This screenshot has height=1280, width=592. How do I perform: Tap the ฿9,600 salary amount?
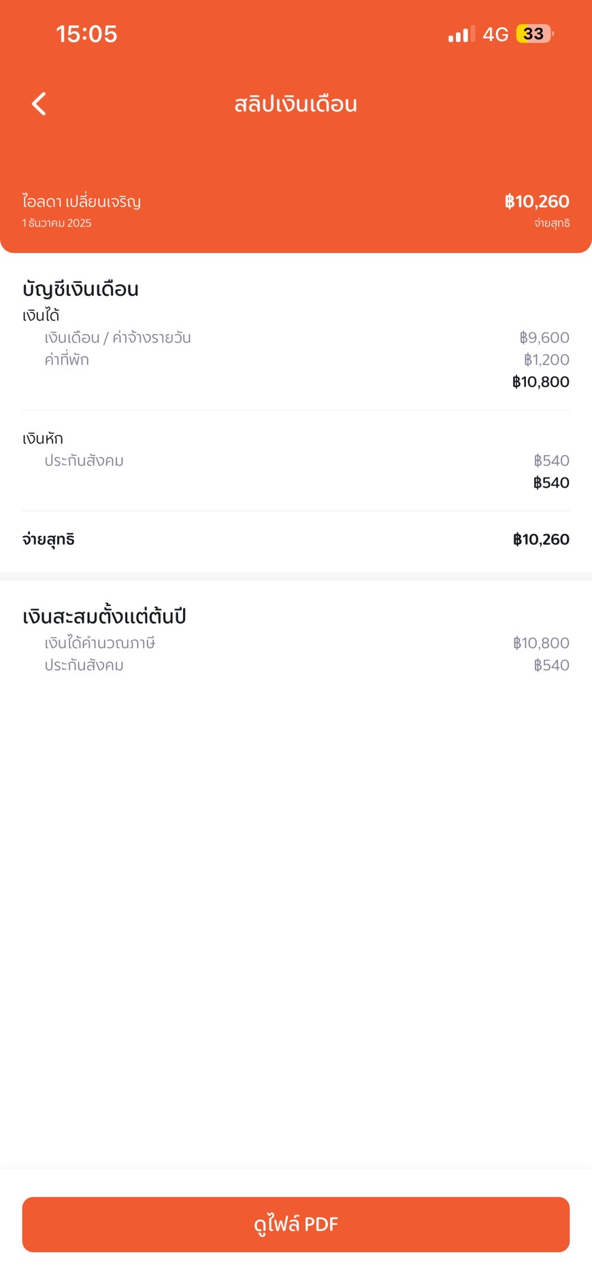(544, 337)
